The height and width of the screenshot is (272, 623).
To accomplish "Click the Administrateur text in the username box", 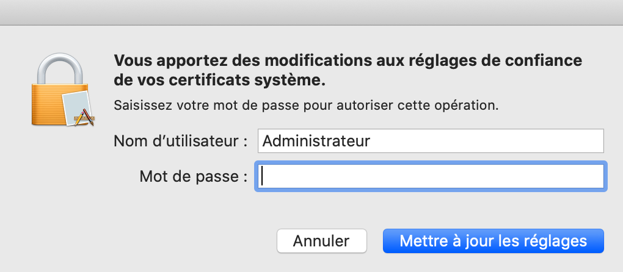I will coord(316,141).
